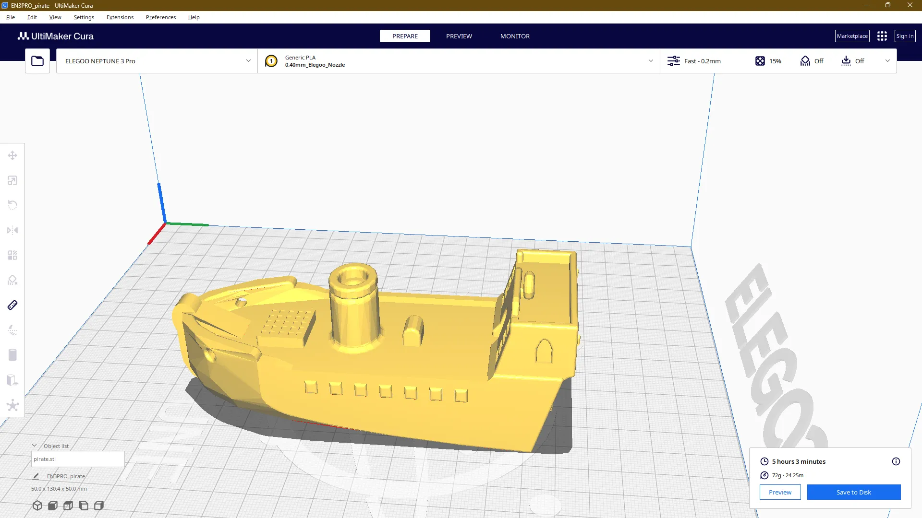Toggle adhesion setting showing Off
This screenshot has height=518, width=922.
tap(852, 61)
